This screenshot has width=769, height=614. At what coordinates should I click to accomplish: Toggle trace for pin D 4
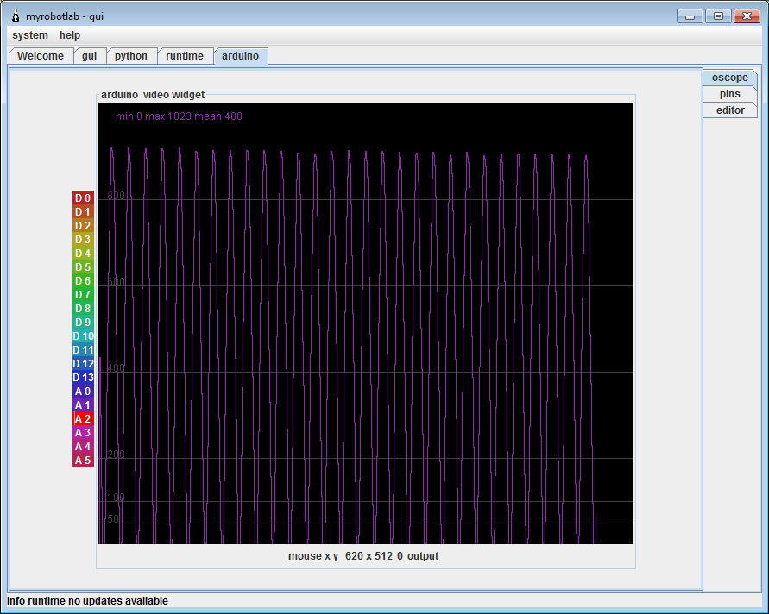(84, 254)
